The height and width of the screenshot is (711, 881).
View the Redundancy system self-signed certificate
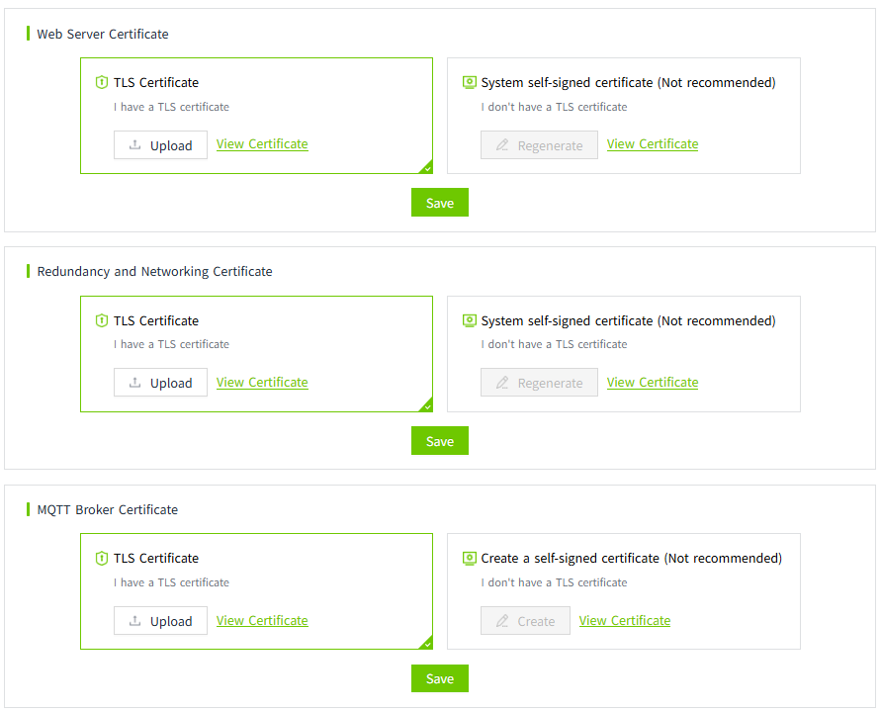coord(653,383)
